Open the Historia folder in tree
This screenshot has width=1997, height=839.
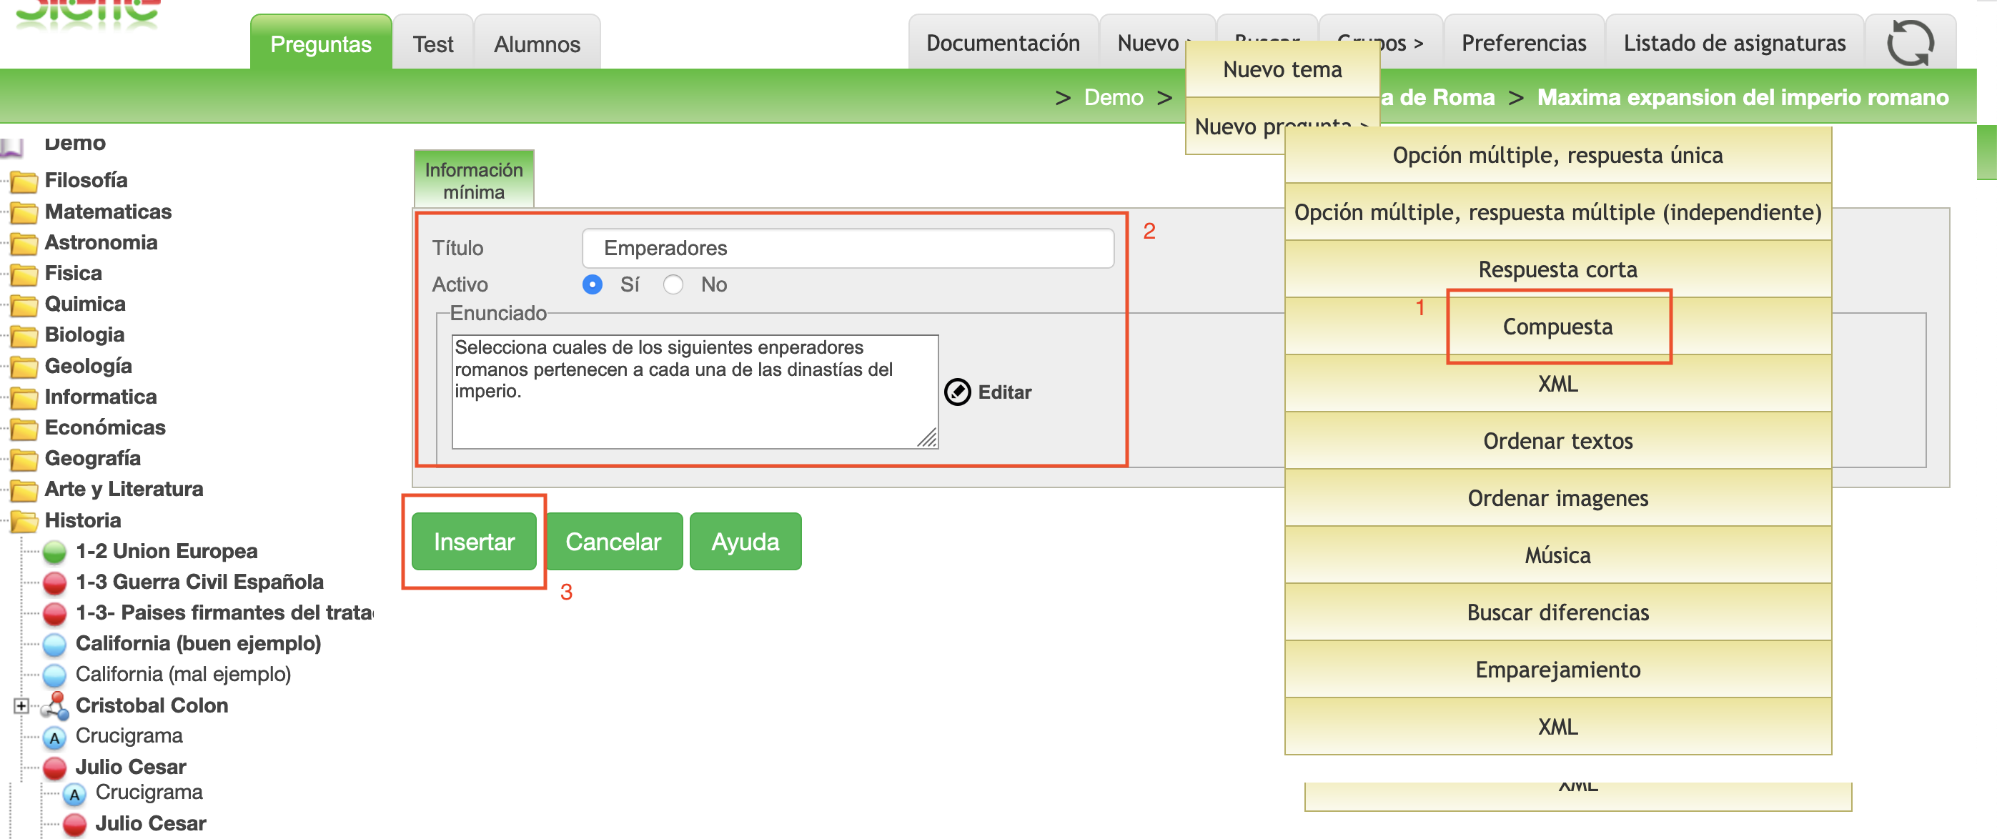[24, 521]
